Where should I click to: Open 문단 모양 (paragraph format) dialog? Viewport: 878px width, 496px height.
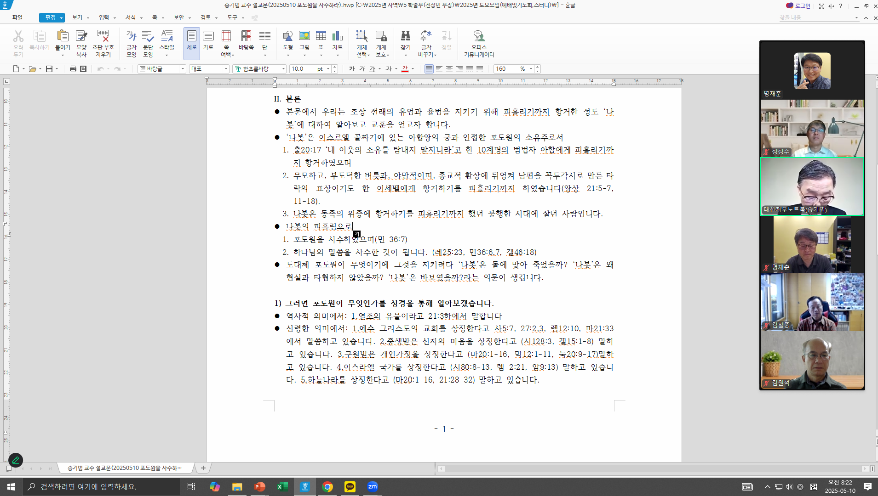pos(148,43)
